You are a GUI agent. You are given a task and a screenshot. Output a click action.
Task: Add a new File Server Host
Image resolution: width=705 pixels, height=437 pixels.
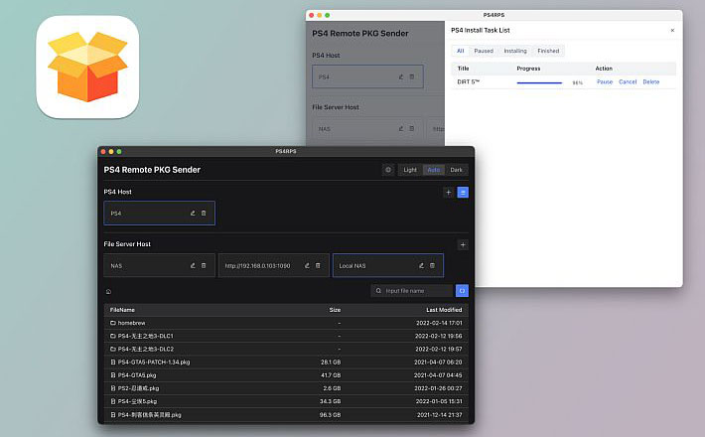click(463, 245)
